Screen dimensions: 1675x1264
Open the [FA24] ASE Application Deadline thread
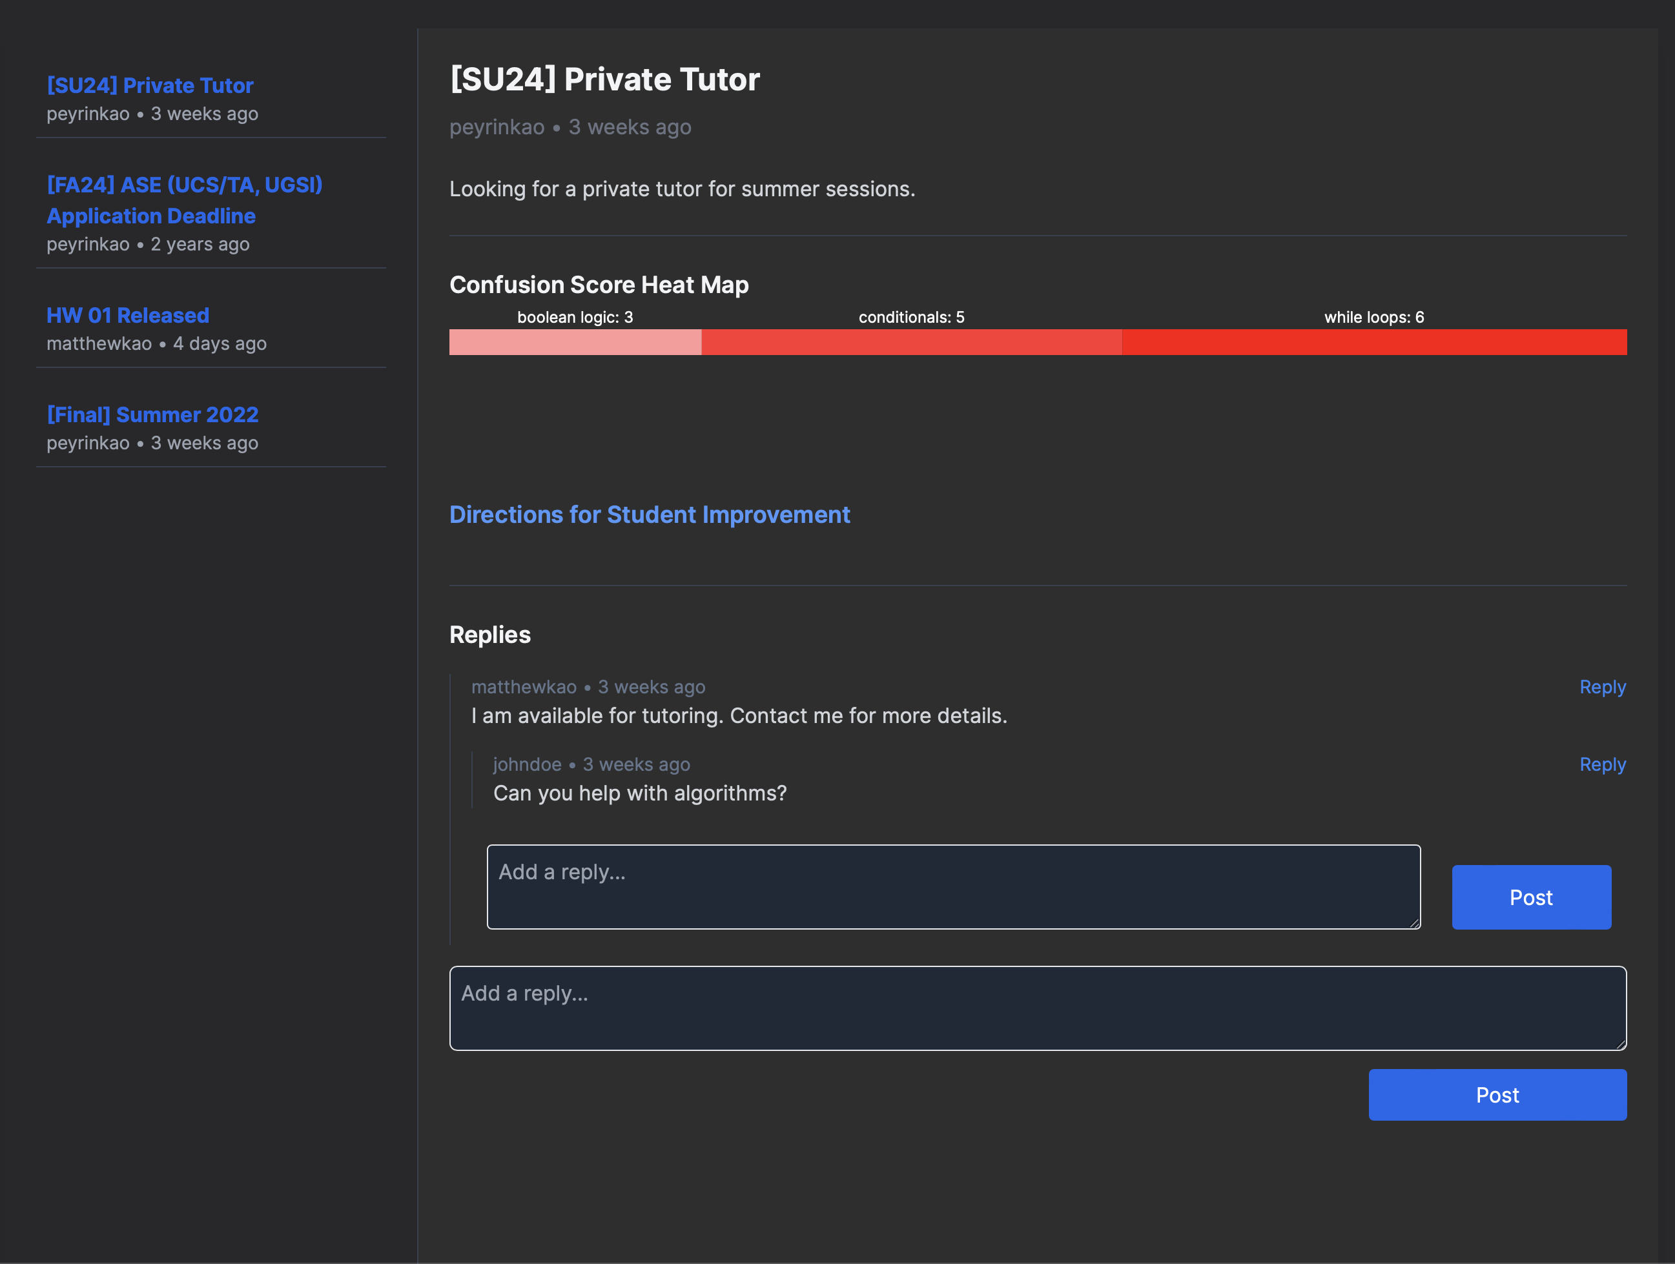(184, 201)
